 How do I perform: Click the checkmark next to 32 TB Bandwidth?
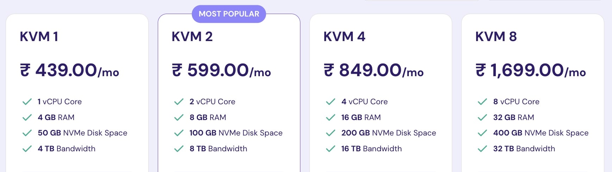[482, 149]
